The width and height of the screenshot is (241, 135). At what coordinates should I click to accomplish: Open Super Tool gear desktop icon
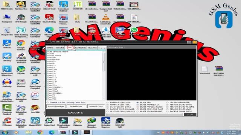coord(49,121)
